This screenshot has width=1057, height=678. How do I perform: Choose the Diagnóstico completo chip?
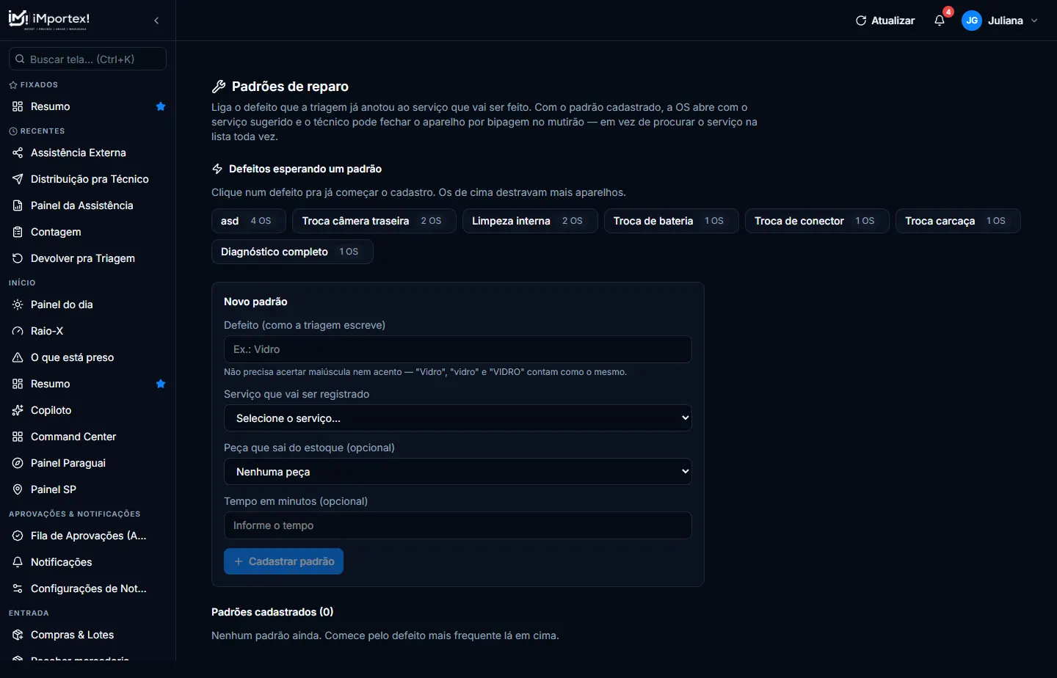(292, 252)
